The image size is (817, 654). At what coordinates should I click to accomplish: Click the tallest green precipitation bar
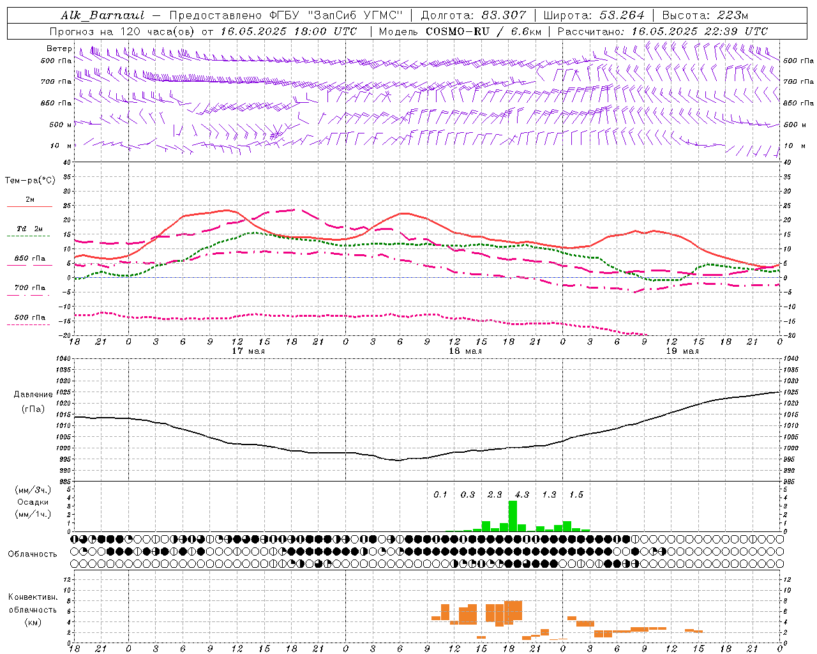513,516
